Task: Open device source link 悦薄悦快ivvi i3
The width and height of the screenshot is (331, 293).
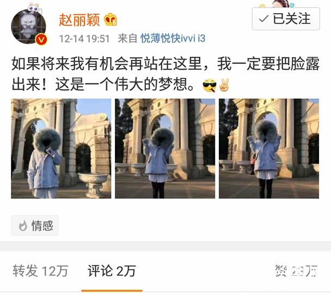Action: [173, 39]
